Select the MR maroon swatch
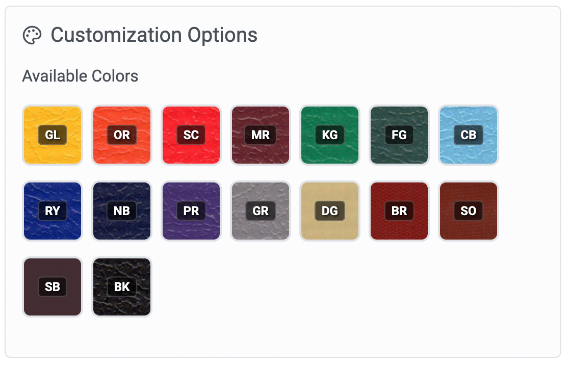Screen dimensions: 570x368 pos(260,135)
